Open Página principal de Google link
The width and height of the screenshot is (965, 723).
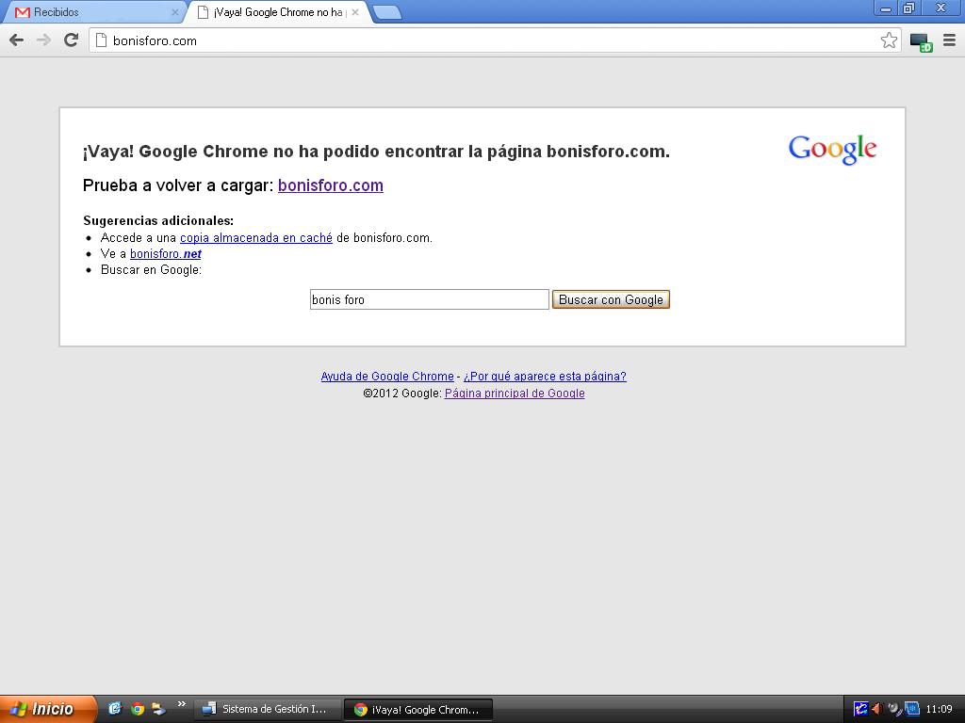coord(515,393)
